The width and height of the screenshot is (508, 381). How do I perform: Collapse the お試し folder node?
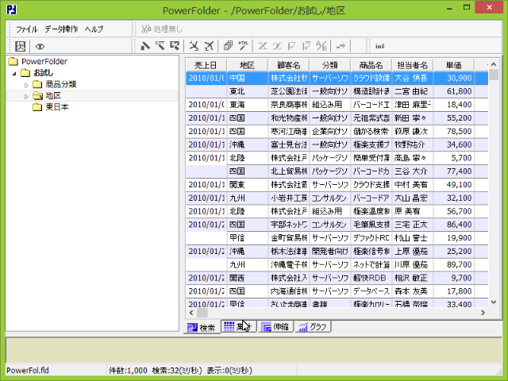[14, 74]
